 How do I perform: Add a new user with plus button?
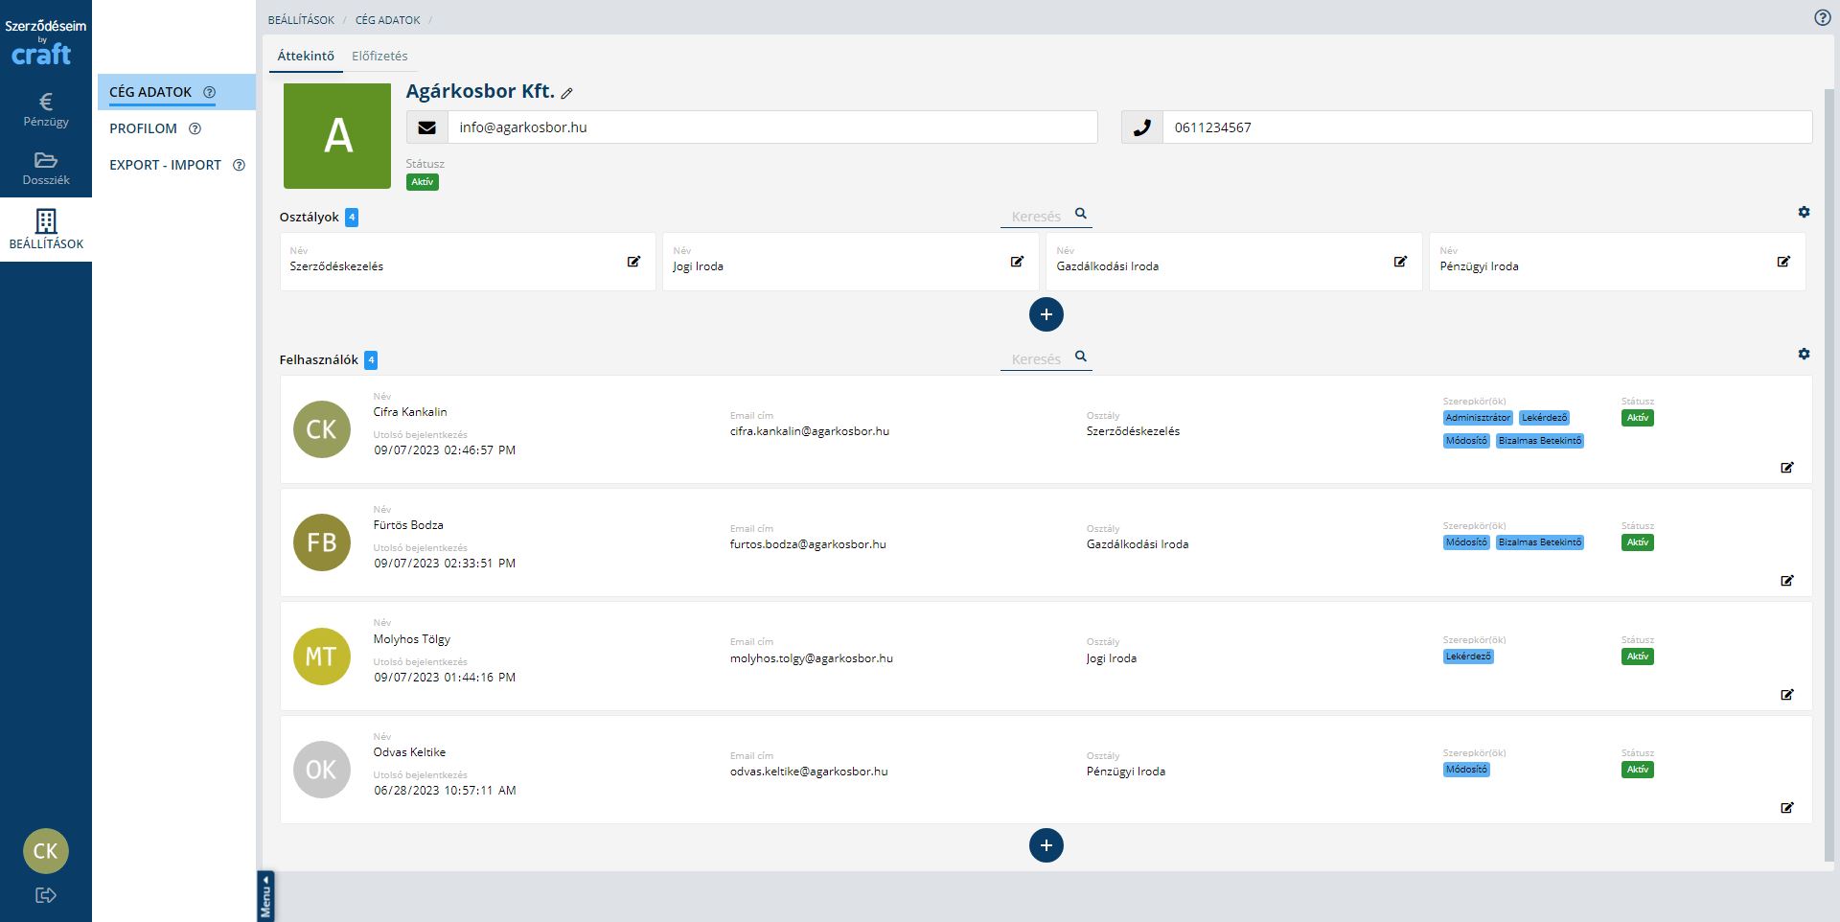[1046, 845]
